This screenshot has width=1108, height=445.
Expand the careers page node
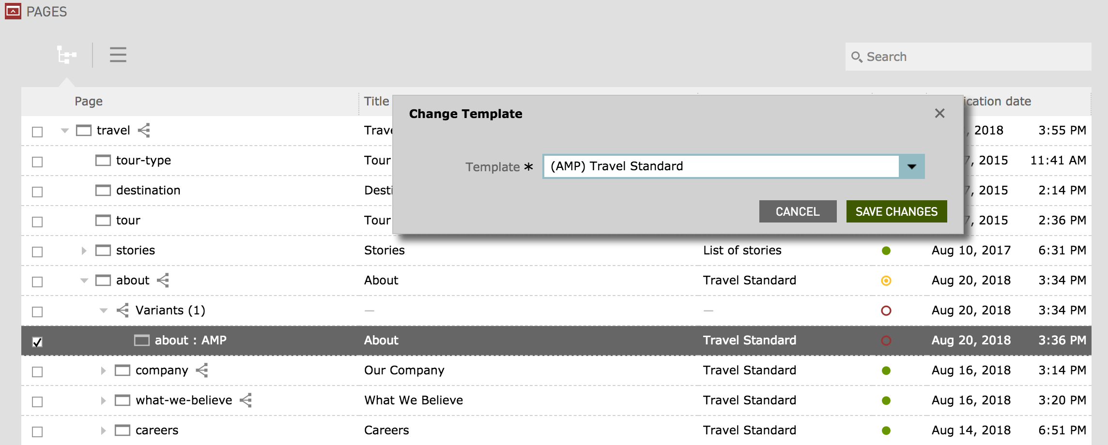click(102, 430)
